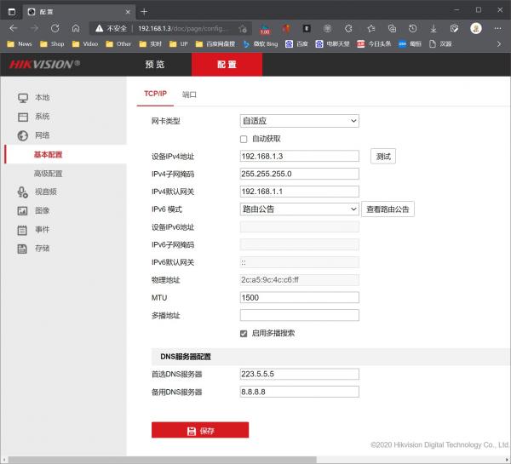Show more bookmarks with the chevron

click(499, 44)
